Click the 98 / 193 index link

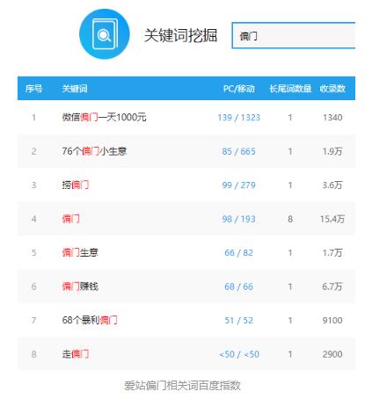238,219
